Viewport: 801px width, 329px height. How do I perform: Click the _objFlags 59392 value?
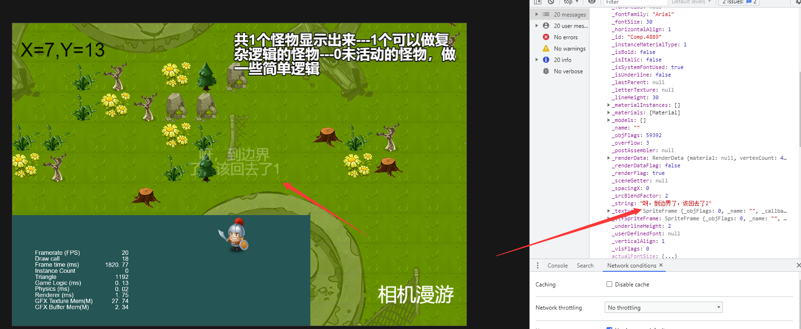tap(654, 136)
